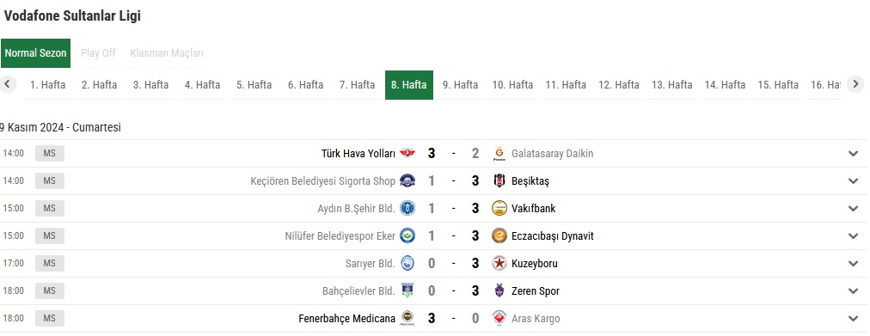Open the Nilüfer Belediyespor Eker team link
The height and width of the screenshot is (336, 870).
pyautogui.click(x=340, y=235)
